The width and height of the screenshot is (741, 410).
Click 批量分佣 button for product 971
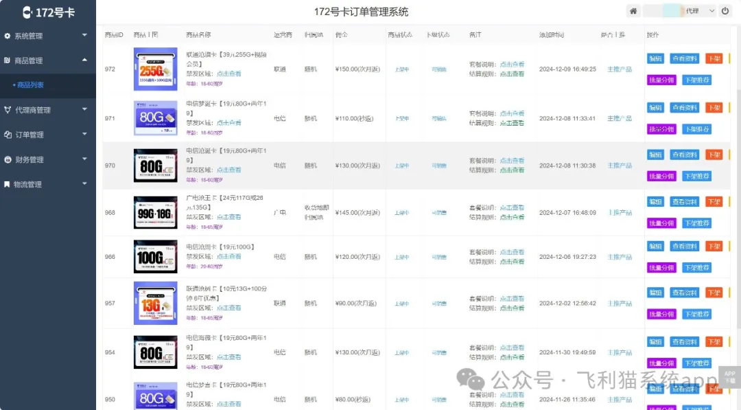661,129
